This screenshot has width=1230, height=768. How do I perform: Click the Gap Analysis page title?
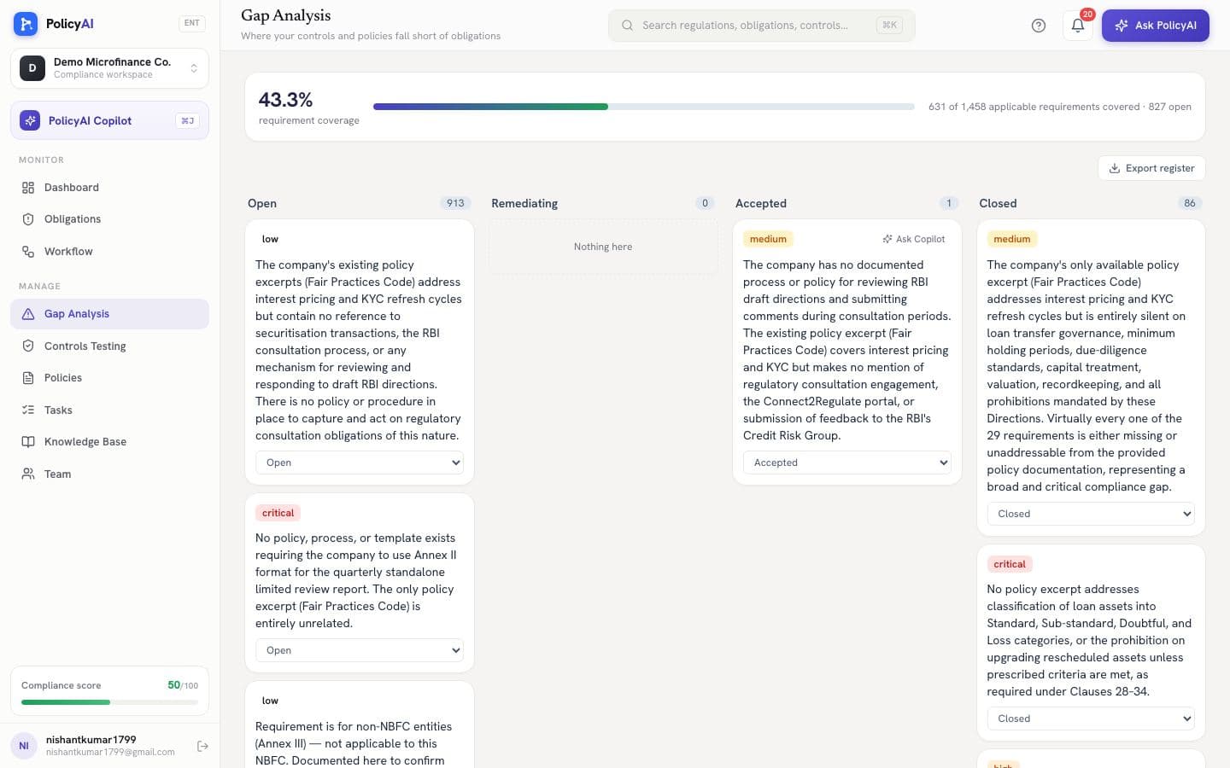pos(286,15)
